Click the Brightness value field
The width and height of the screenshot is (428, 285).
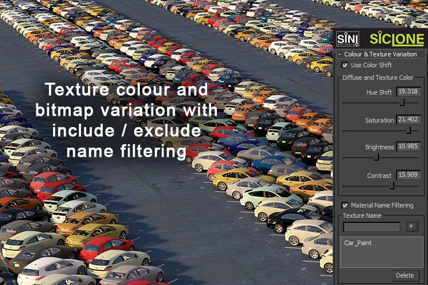click(x=409, y=146)
